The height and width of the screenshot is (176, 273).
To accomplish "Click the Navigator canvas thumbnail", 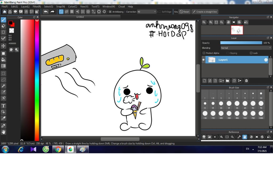I will (237, 30).
